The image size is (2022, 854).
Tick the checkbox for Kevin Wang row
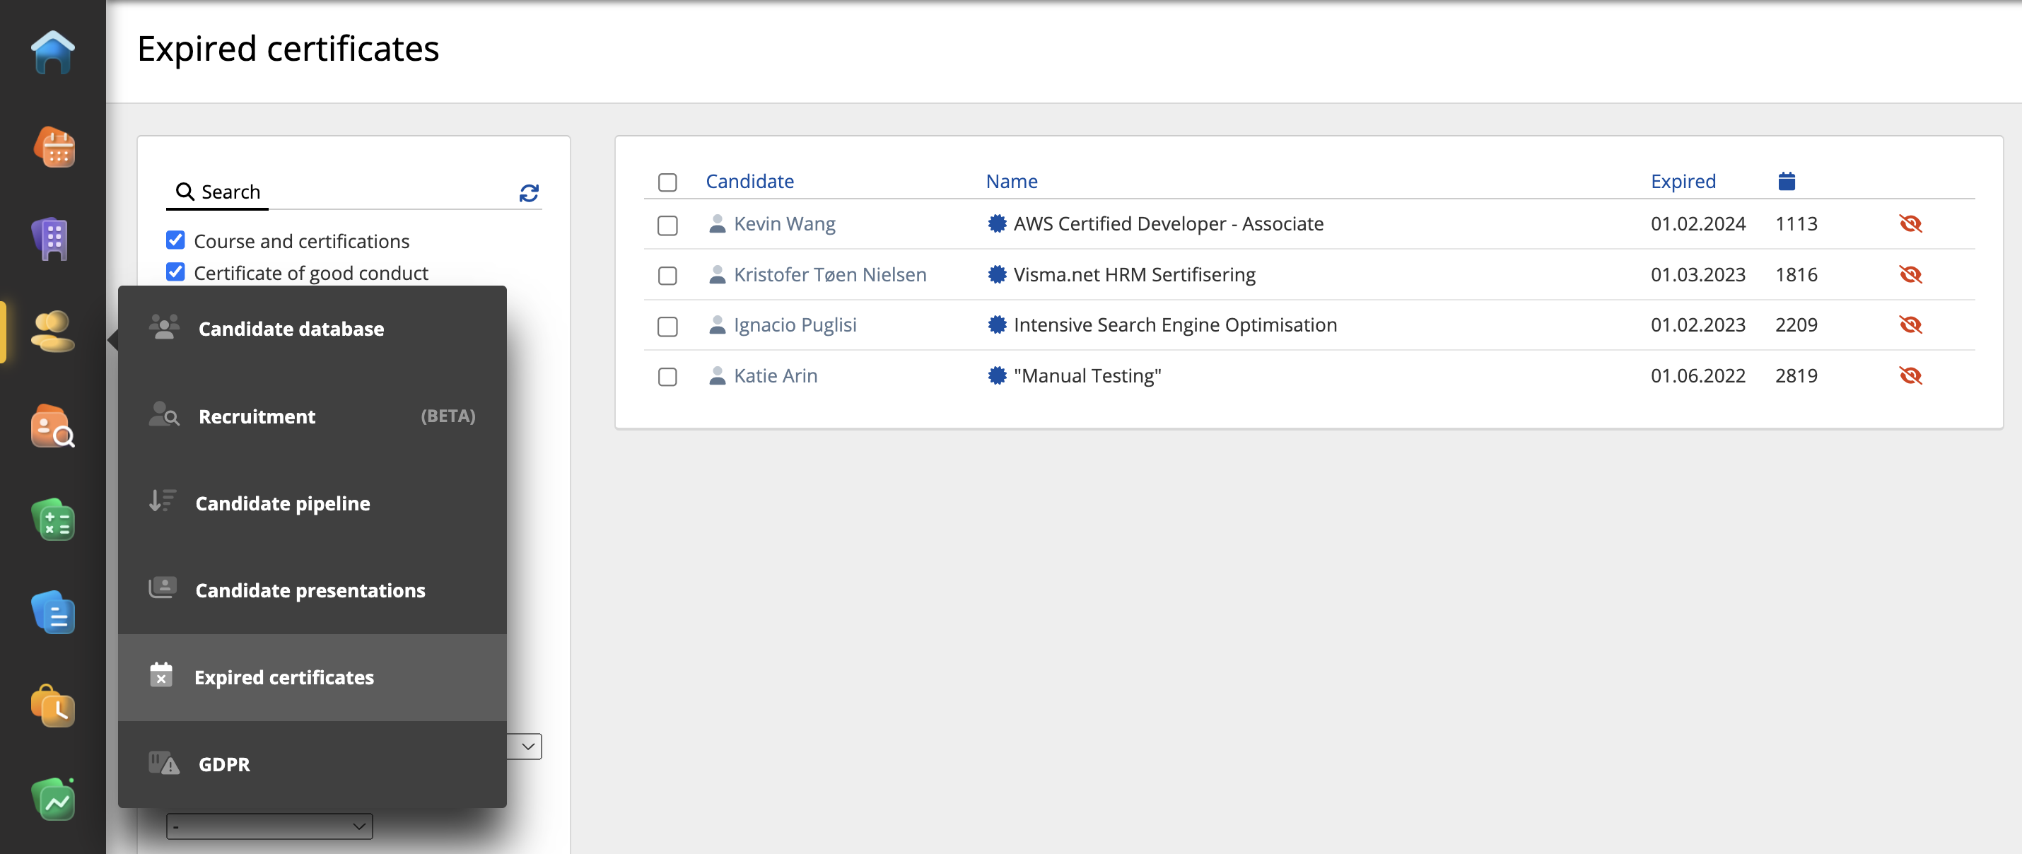pyautogui.click(x=667, y=226)
